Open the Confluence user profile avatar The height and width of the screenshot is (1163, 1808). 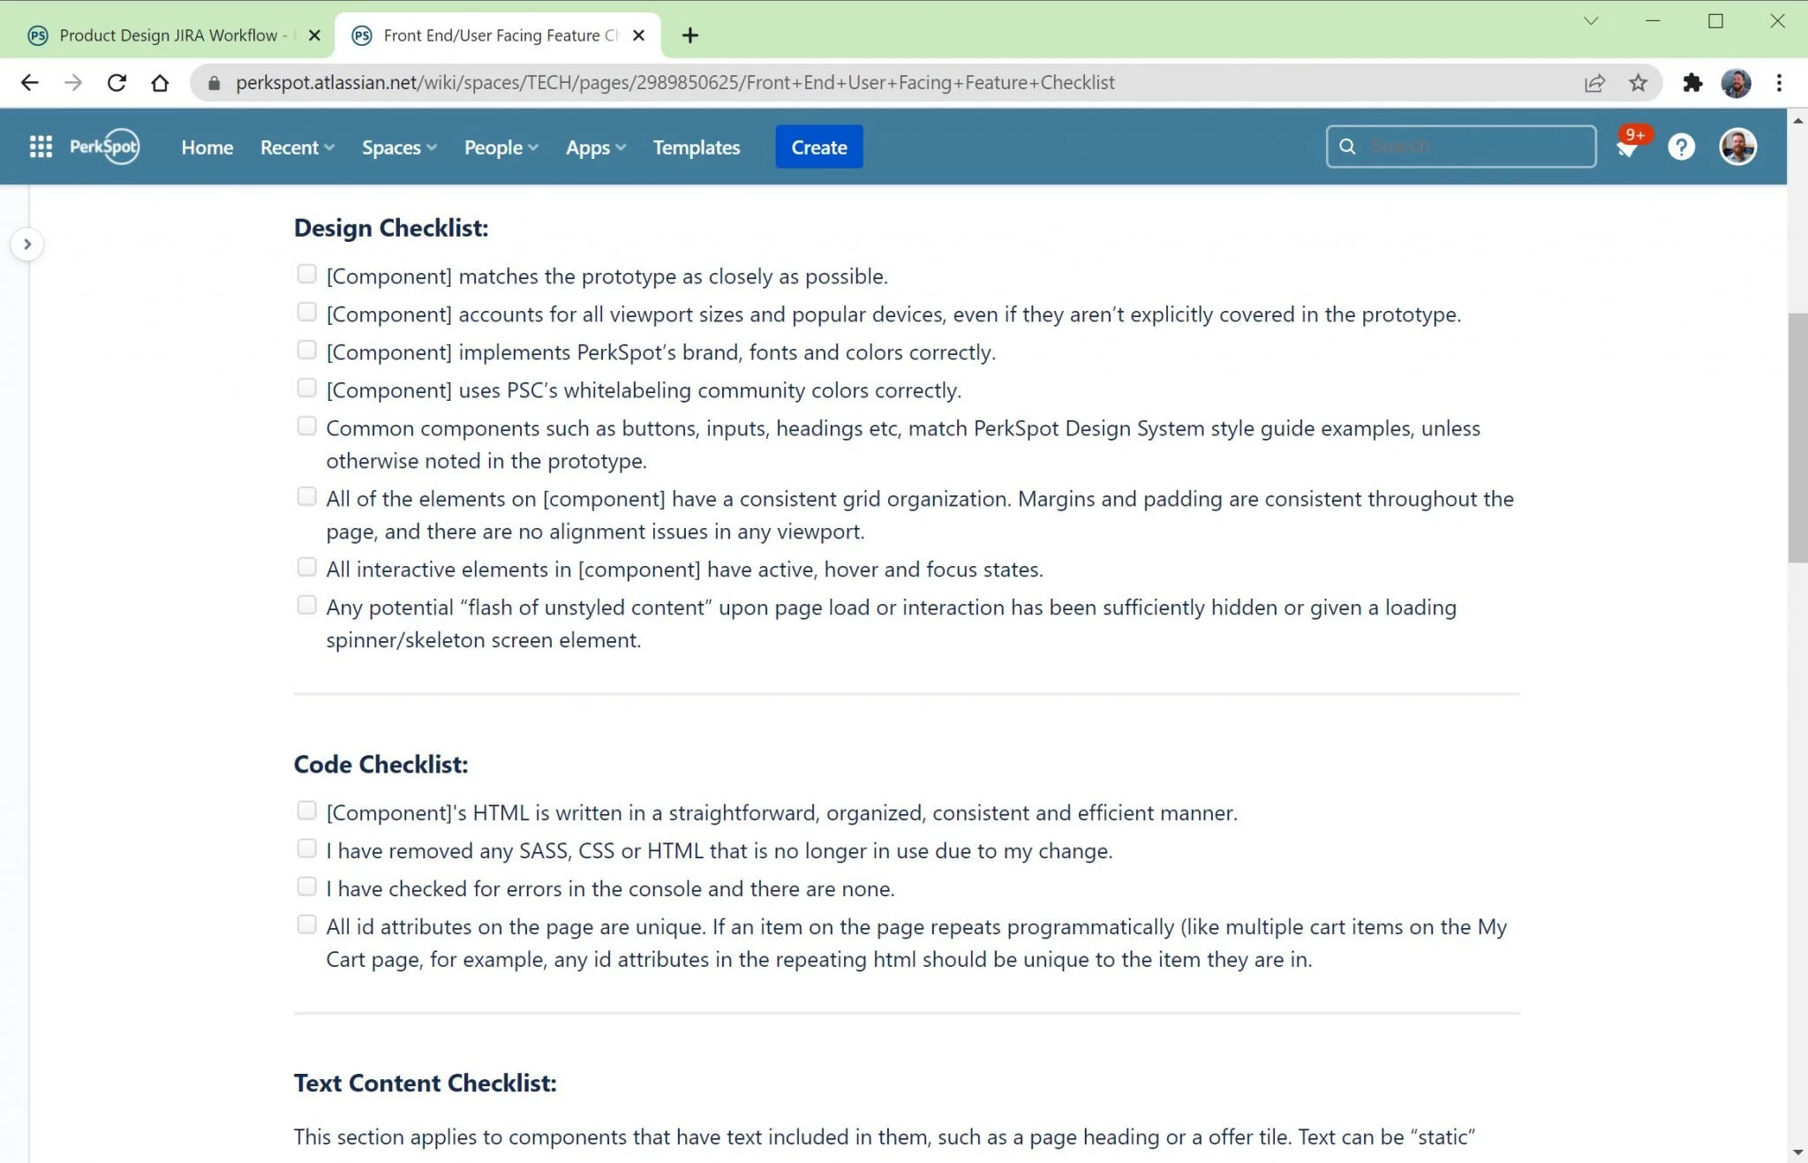(x=1737, y=147)
